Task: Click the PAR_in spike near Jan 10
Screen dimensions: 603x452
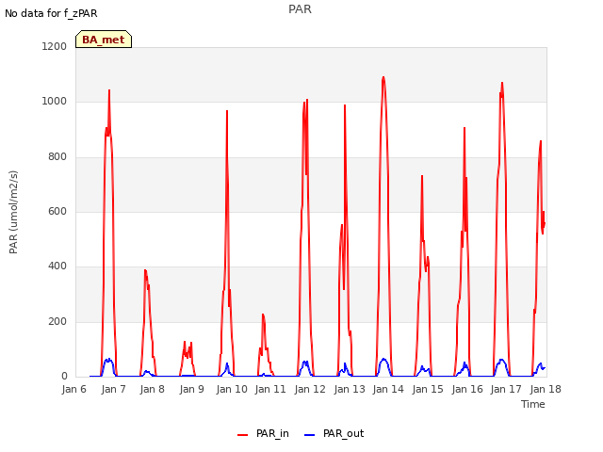Action: pos(227,111)
